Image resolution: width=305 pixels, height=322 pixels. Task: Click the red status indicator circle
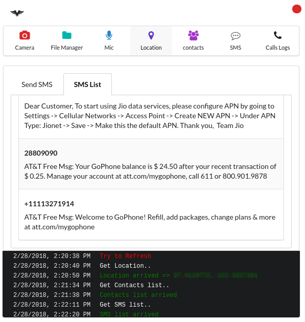(x=297, y=9)
